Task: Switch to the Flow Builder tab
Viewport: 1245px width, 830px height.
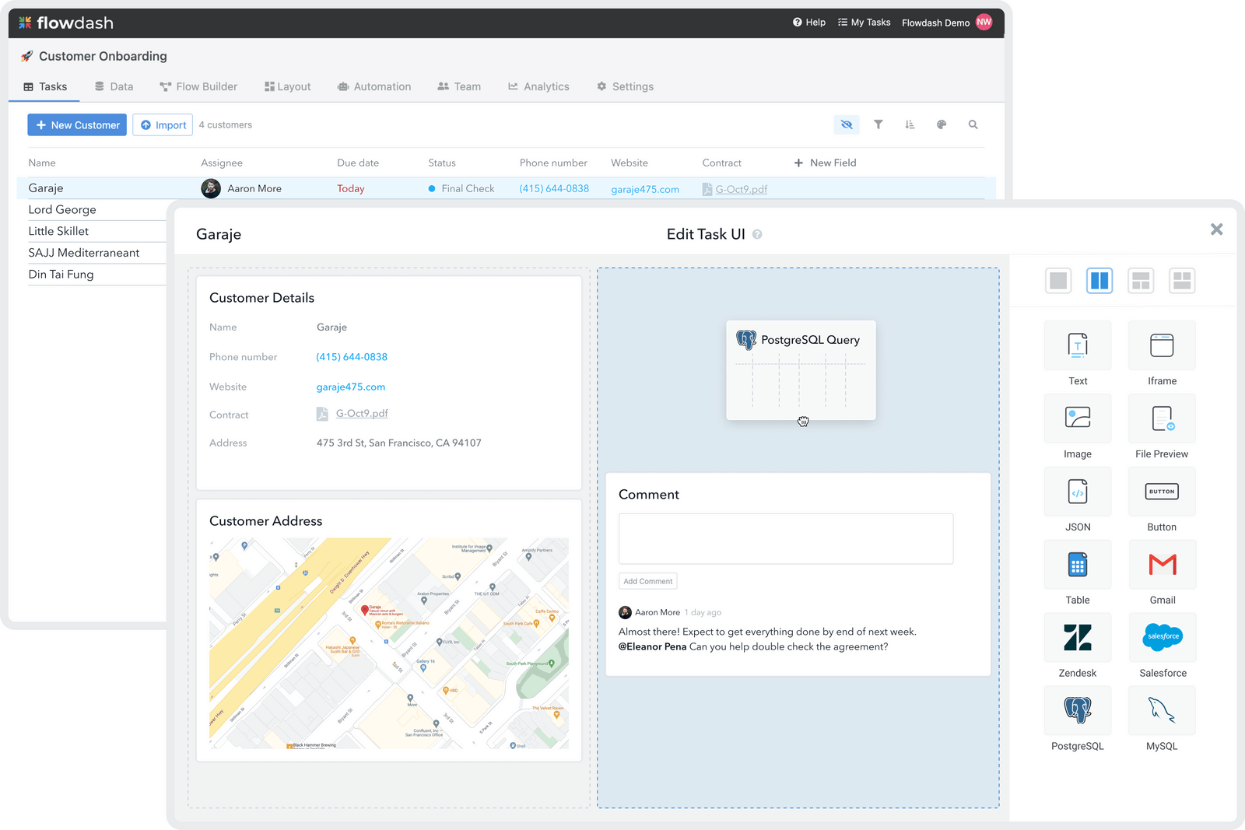Action: pyautogui.click(x=198, y=86)
